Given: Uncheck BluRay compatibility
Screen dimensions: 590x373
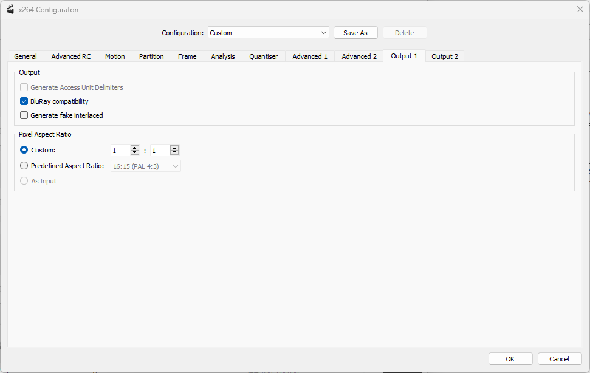Looking at the screenshot, I should tap(24, 101).
